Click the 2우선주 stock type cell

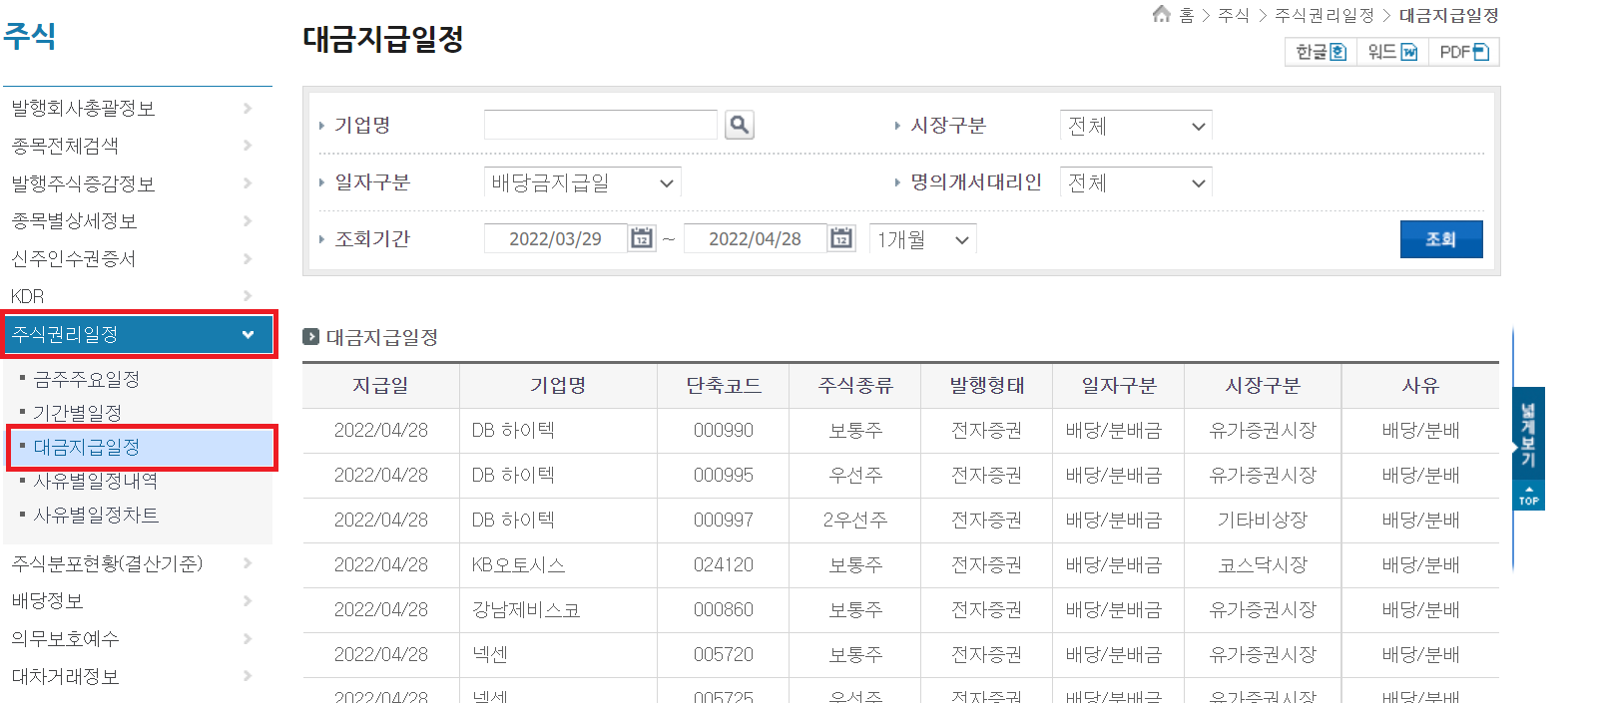coord(855,521)
